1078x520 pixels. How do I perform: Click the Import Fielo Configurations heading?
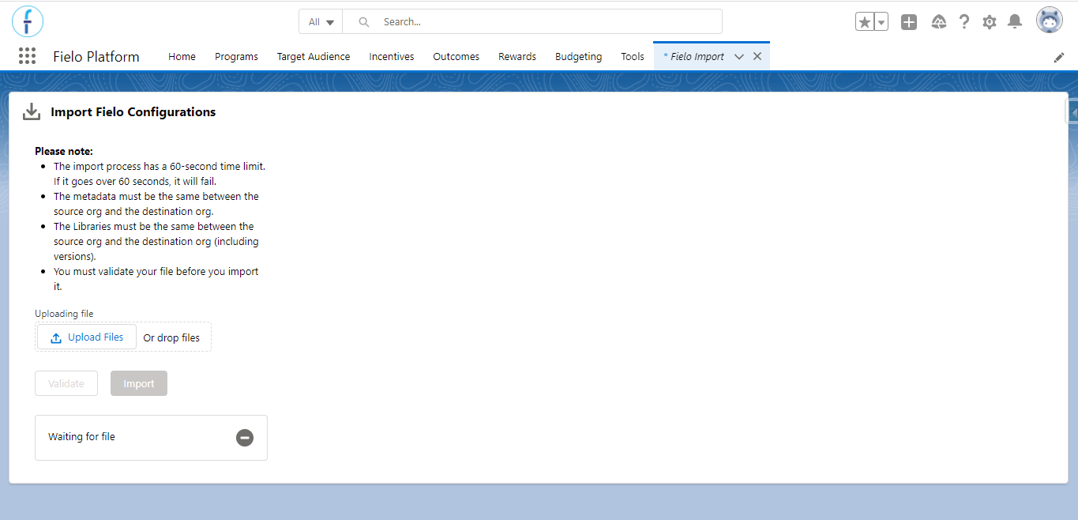[x=133, y=111]
